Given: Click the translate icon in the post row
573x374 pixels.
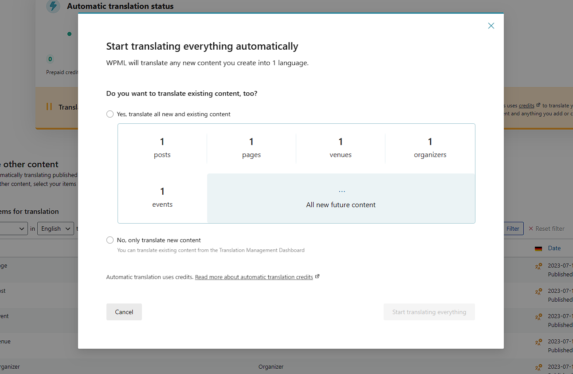Looking at the screenshot, I should click(x=538, y=291).
